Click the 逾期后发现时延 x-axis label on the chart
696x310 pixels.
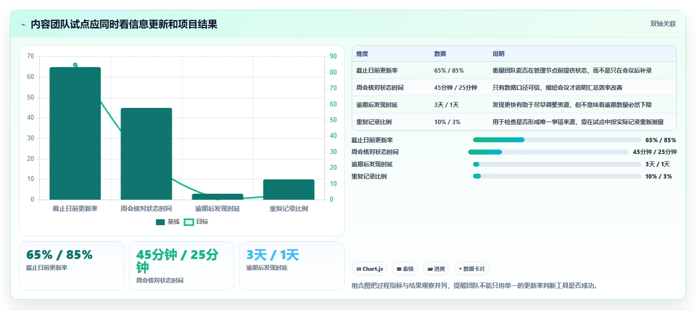(x=218, y=209)
